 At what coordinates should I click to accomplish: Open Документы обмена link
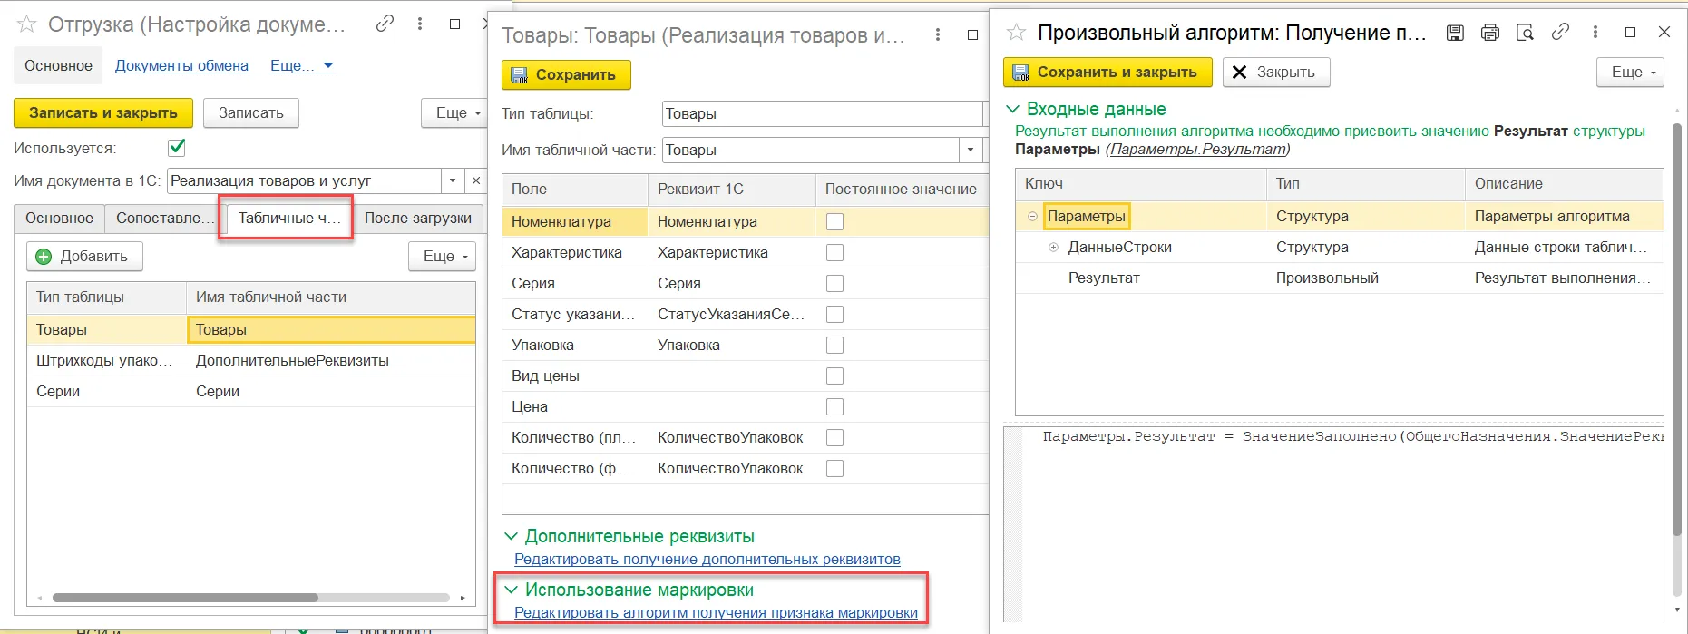[181, 66]
